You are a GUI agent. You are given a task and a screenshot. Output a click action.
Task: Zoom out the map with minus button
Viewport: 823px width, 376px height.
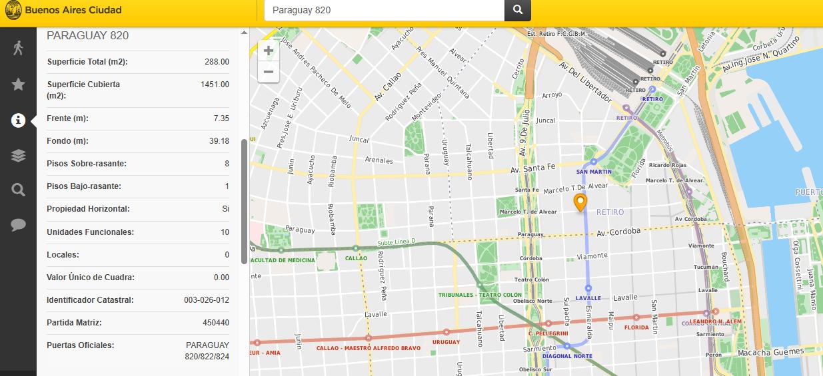pos(268,72)
